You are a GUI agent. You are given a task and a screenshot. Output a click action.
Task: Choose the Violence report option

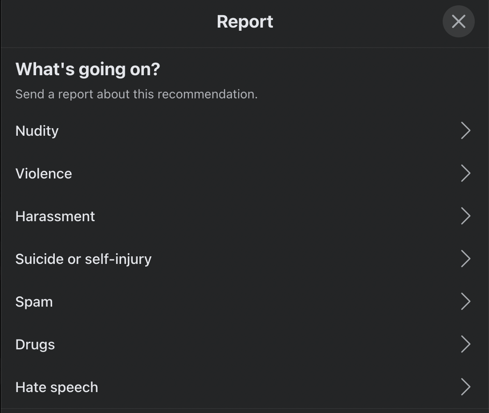[x=44, y=174]
